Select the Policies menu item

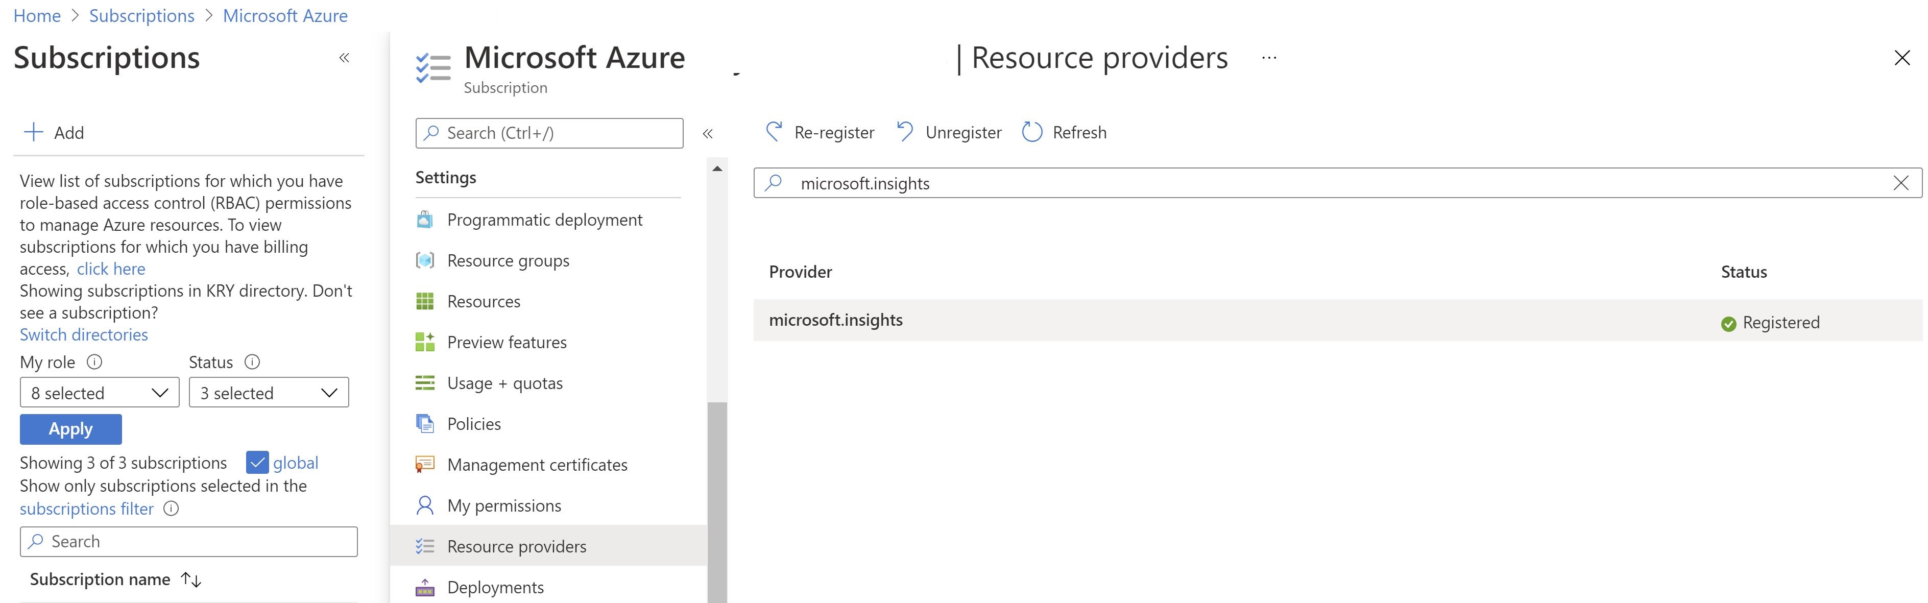[x=474, y=423]
